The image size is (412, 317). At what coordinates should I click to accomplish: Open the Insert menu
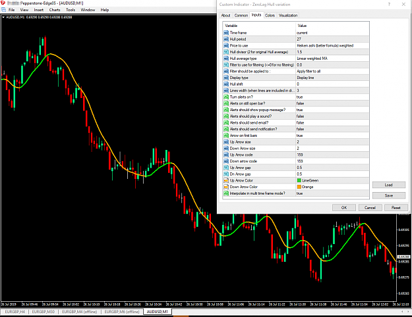pos(39,10)
